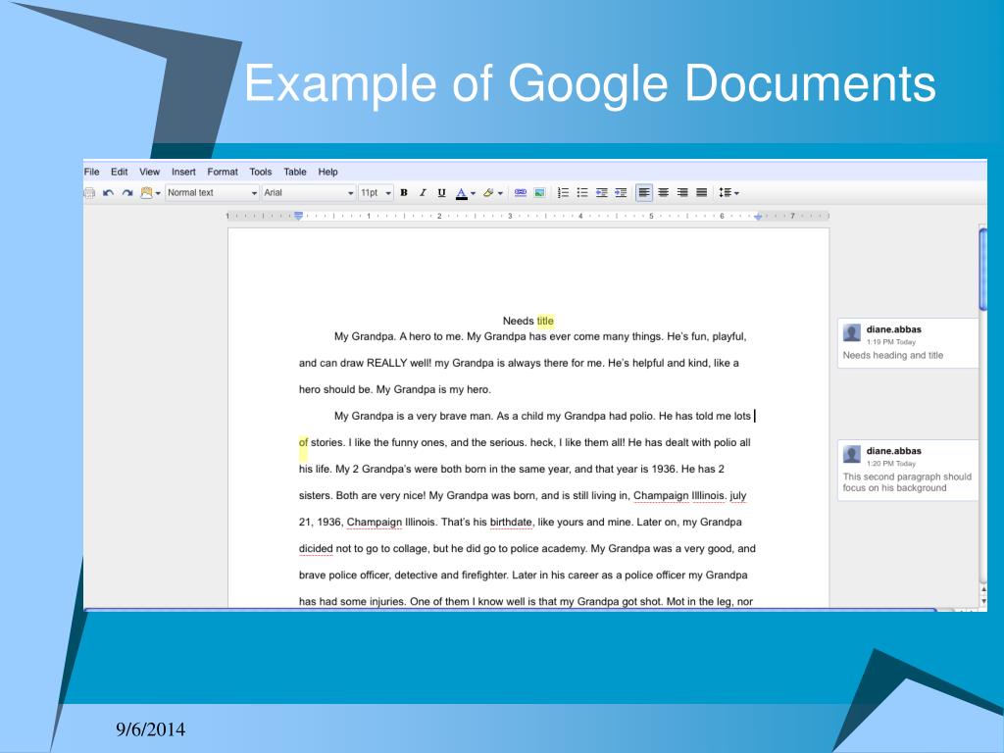The height and width of the screenshot is (753, 1004).
Task: Click avatar on the 1:19 PM comment
Action: point(852,332)
